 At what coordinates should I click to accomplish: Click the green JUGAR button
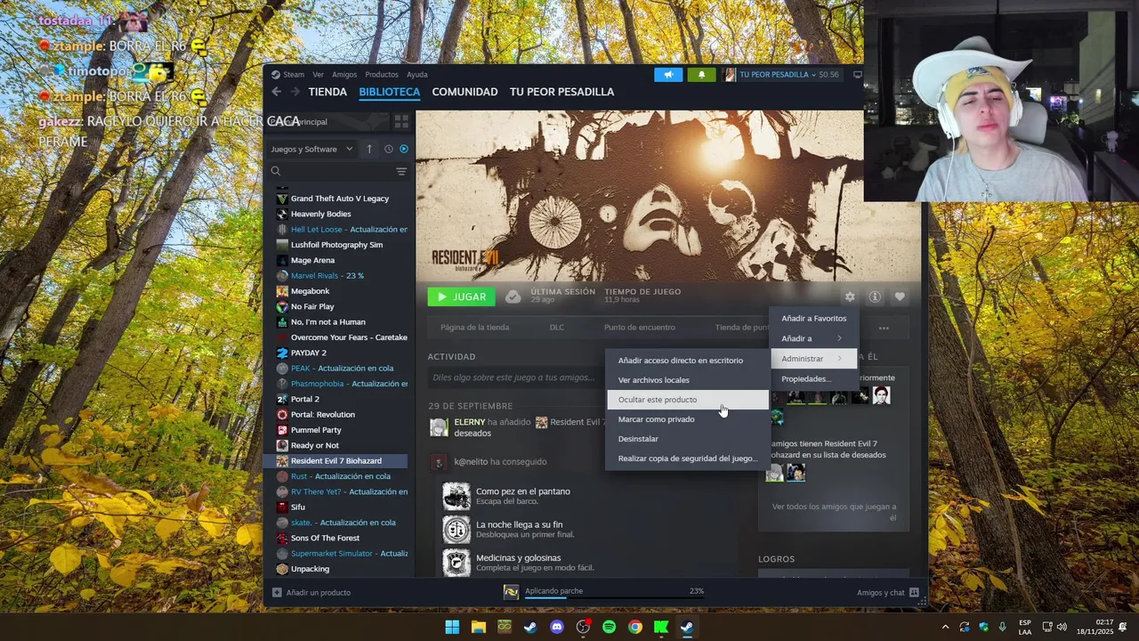(x=461, y=296)
